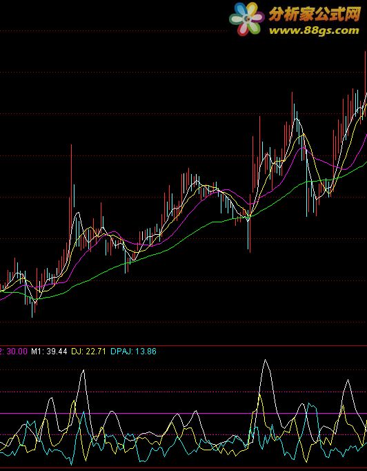Click the red divider line above the indicator labels

tap(183, 346)
